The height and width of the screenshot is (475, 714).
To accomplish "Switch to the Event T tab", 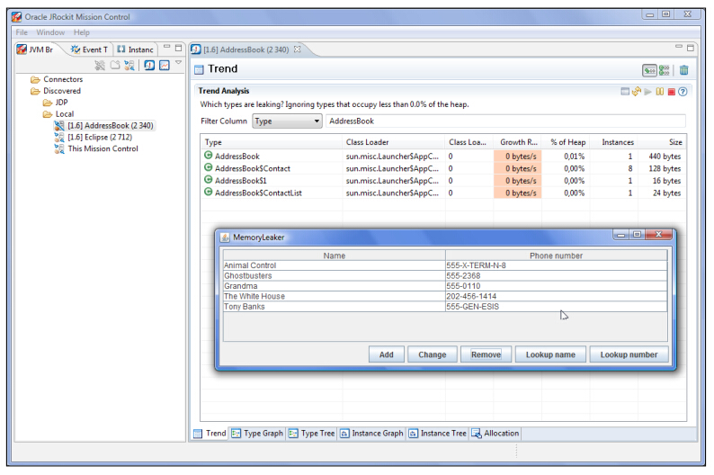I will tap(89, 49).
